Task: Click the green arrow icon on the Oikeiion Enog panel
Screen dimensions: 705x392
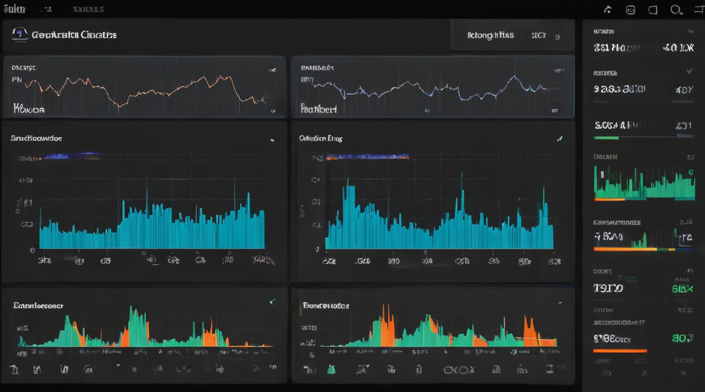Action: [560, 138]
